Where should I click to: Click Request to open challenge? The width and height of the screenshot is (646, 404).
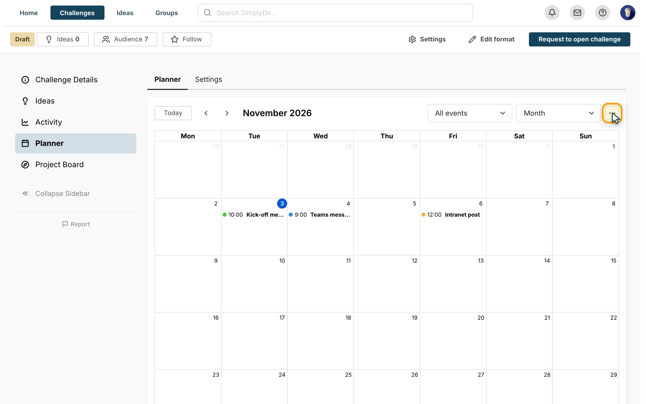[579, 39]
